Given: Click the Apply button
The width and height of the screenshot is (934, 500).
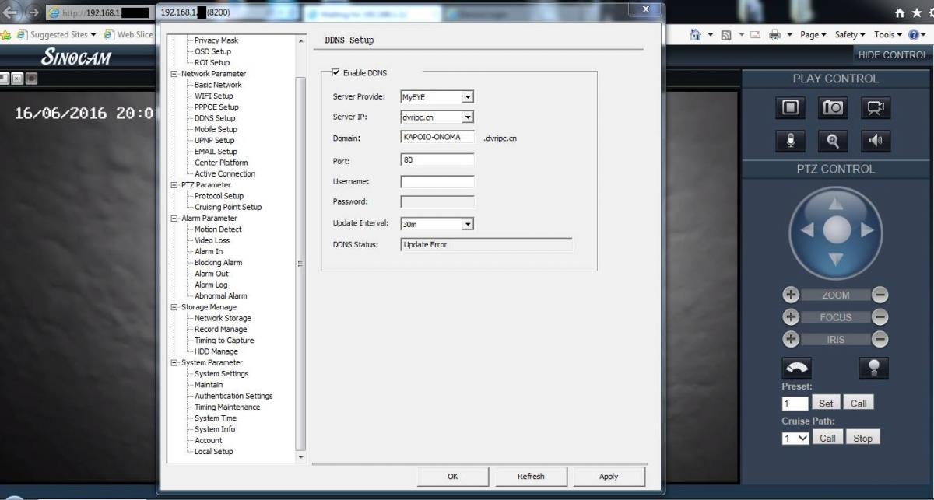Looking at the screenshot, I should [609, 477].
